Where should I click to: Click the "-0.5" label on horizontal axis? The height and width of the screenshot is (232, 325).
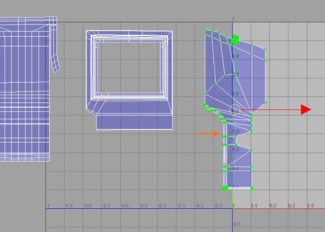(143, 206)
